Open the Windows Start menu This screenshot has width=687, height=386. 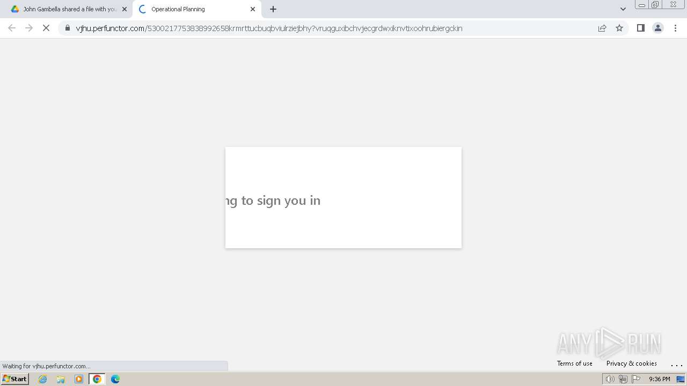(x=15, y=379)
